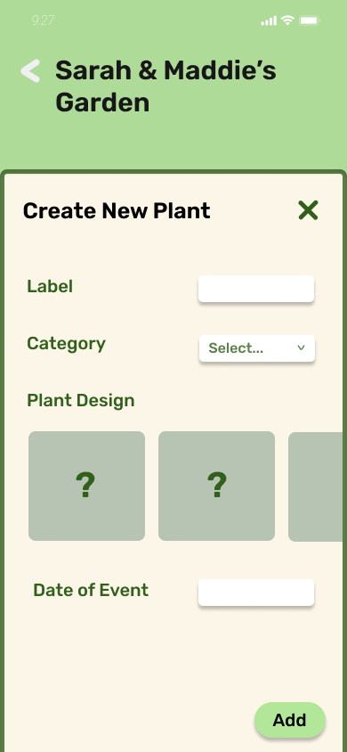
Task: Click the question mark in second tile
Action: pos(217,486)
